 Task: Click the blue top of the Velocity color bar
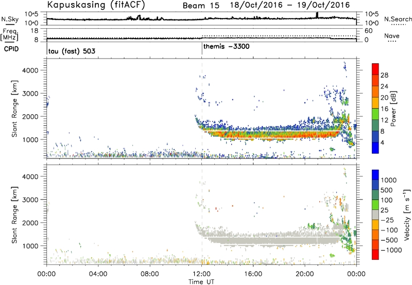click(375, 175)
